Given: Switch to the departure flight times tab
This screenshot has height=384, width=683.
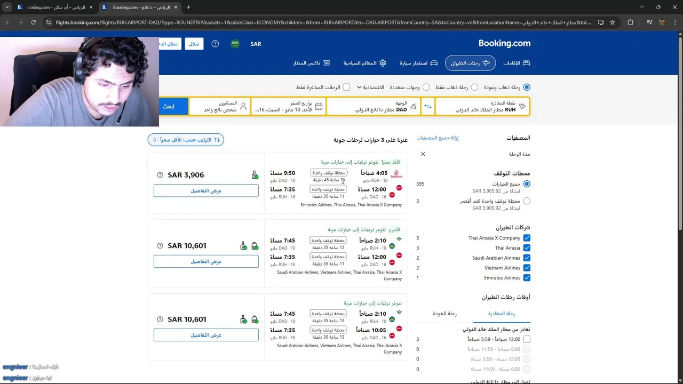Looking at the screenshot, I should coord(502,314).
